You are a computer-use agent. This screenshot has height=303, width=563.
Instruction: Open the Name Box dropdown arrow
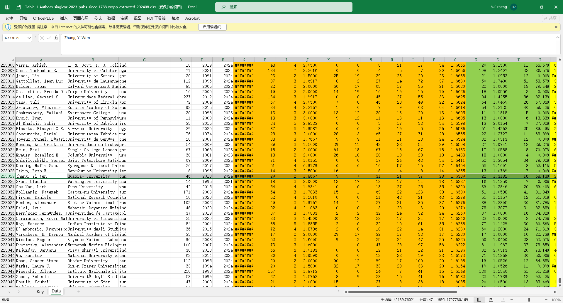coord(29,38)
